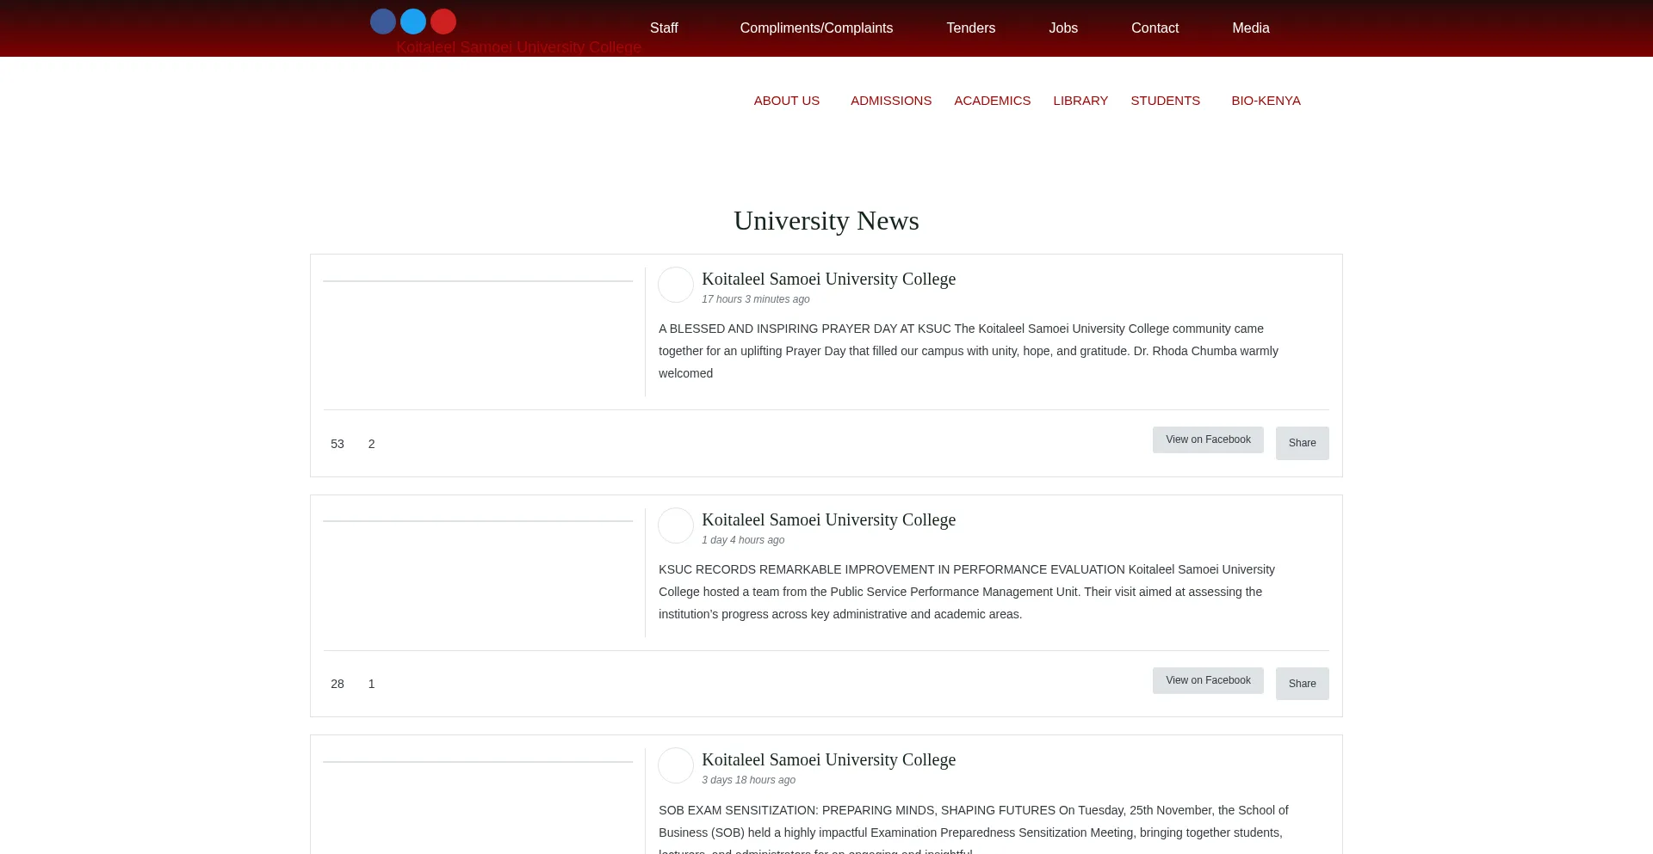Screen dimensions: 1653x854
Task: Select BIO-KENYA in the main navigation
Action: pos(1266,101)
